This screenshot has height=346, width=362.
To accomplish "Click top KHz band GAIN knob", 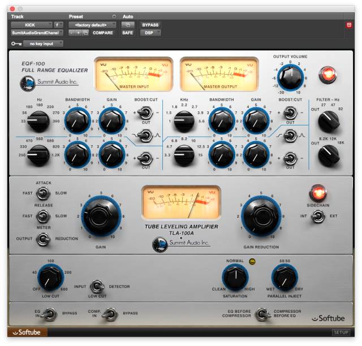I will [256, 121].
